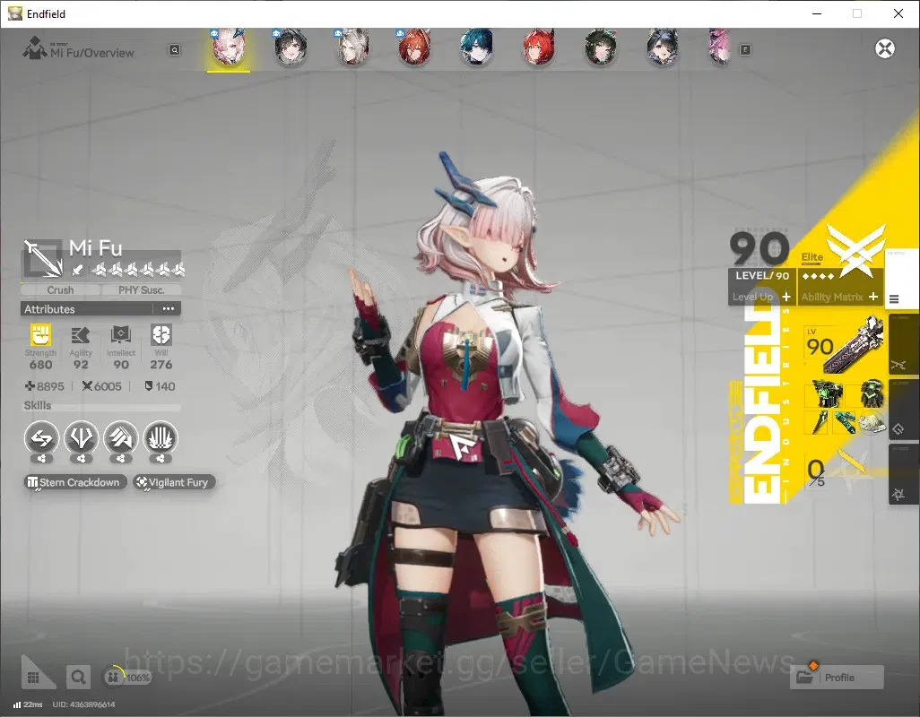Open the Profile button

pos(838,678)
